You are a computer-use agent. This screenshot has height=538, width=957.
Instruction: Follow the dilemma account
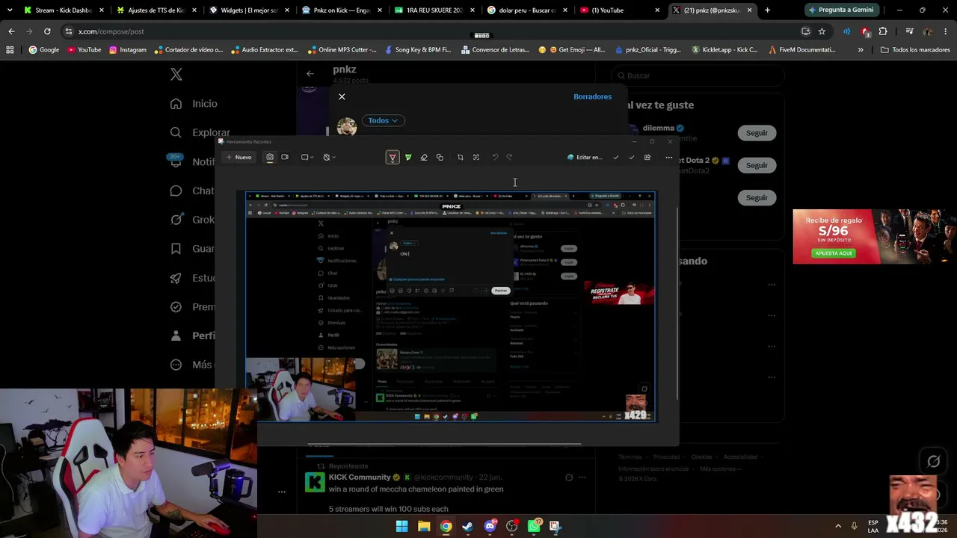click(757, 133)
